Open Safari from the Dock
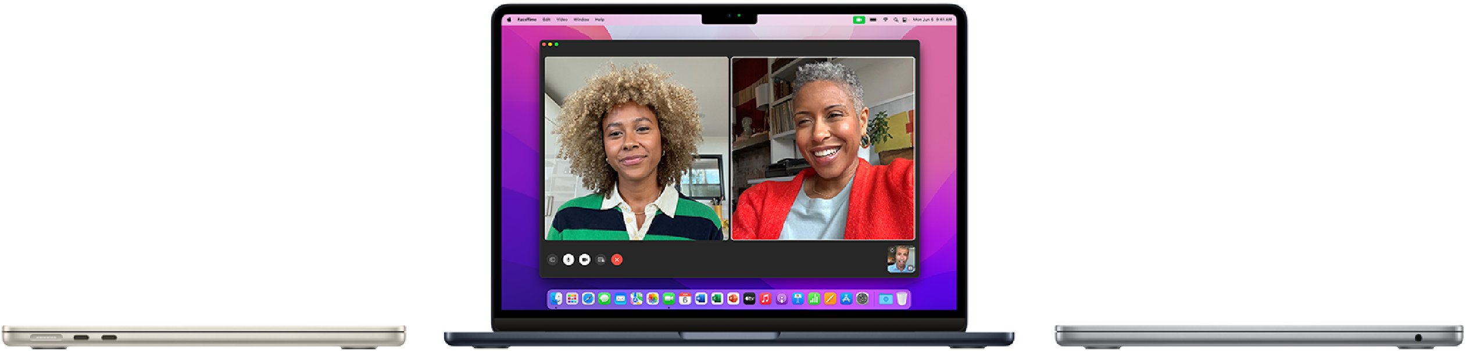Image resolution: width=1466 pixels, height=351 pixels. 588,299
